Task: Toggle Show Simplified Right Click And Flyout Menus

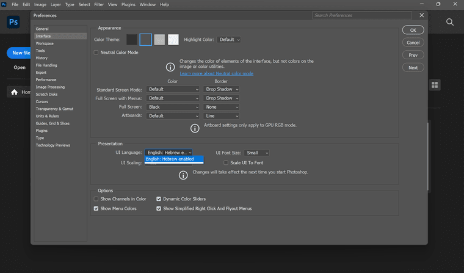Action: click(x=159, y=208)
